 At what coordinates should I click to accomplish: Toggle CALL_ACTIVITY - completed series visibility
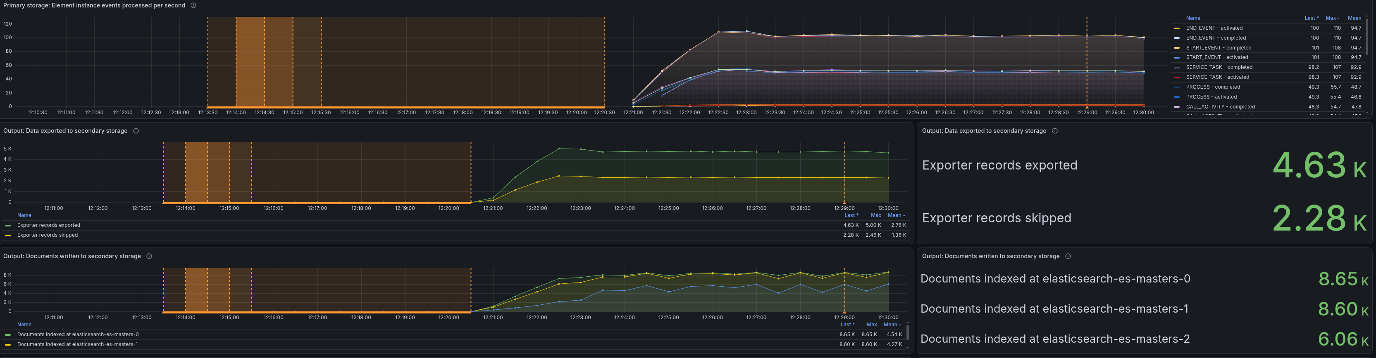pyautogui.click(x=1221, y=106)
